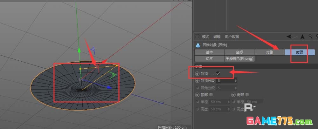The width and height of the screenshot is (318, 129).
Task: Click the bottom 半径 50 cm field
Action: point(254,102)
